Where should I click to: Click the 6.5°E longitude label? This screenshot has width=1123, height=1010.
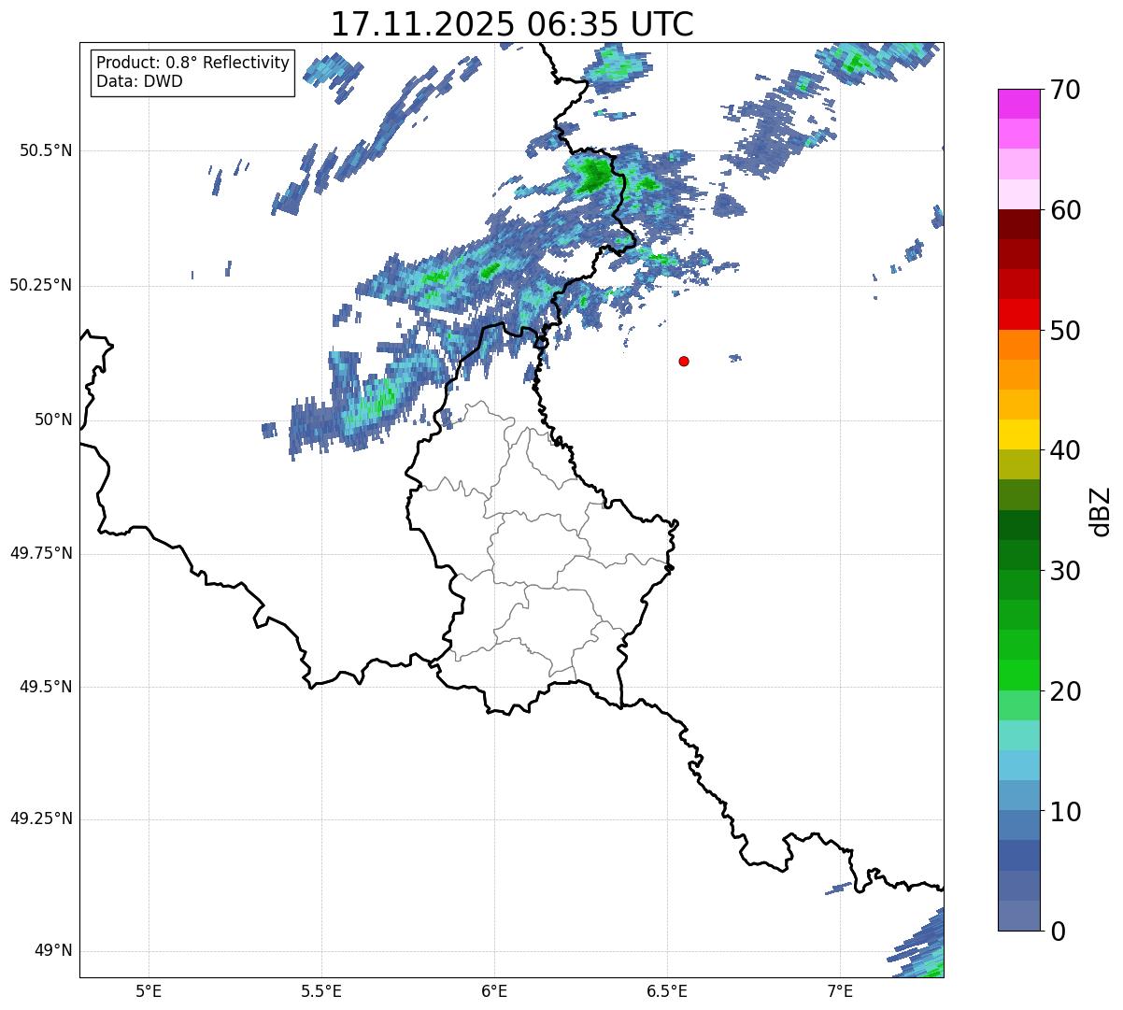667,990
